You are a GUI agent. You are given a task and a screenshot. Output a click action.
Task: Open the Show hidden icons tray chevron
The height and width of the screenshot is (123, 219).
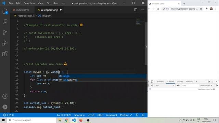180,120
